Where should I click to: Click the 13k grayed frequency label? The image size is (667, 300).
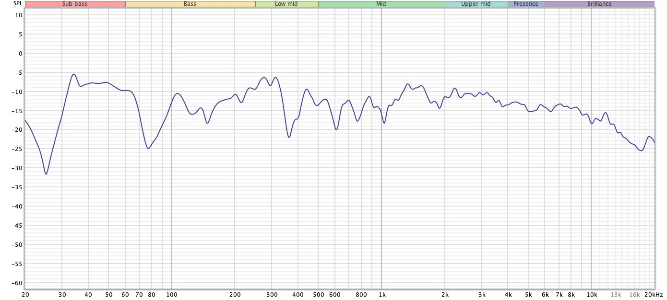(616, 294)
